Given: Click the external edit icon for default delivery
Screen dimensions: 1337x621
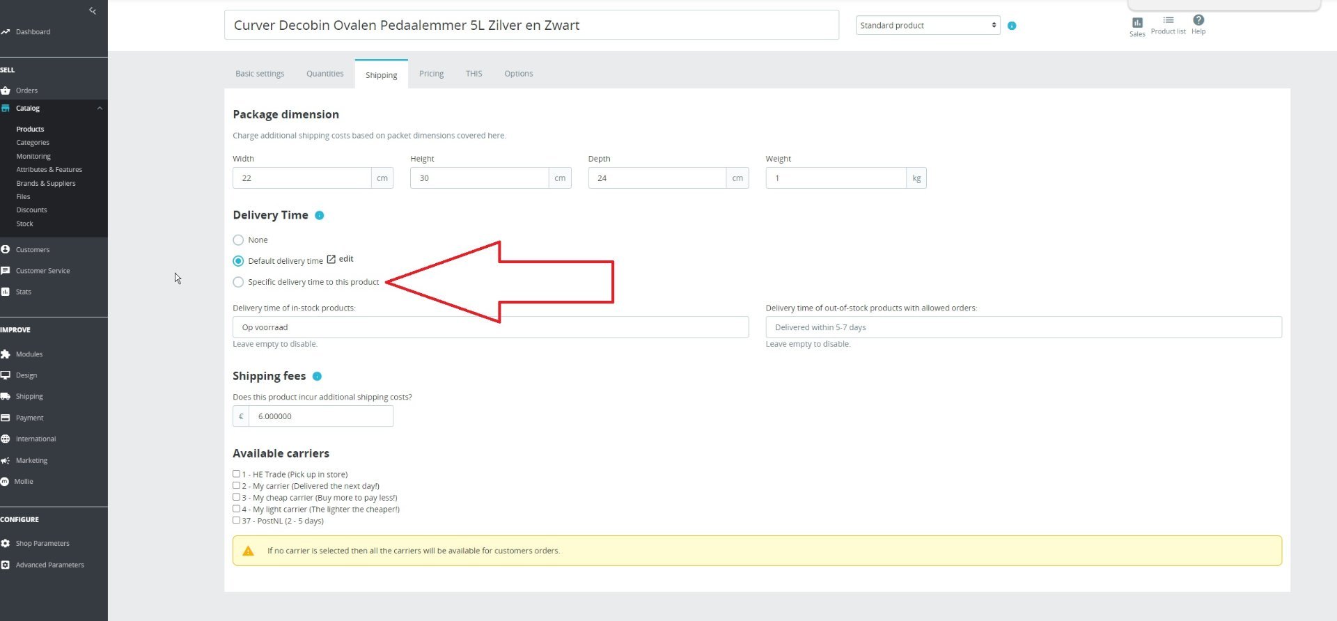Looking at the screenshot, I should [x=331, y=259].
